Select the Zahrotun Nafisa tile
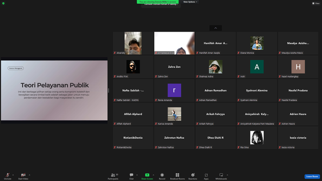322x181 pixels. coord(175,137)
